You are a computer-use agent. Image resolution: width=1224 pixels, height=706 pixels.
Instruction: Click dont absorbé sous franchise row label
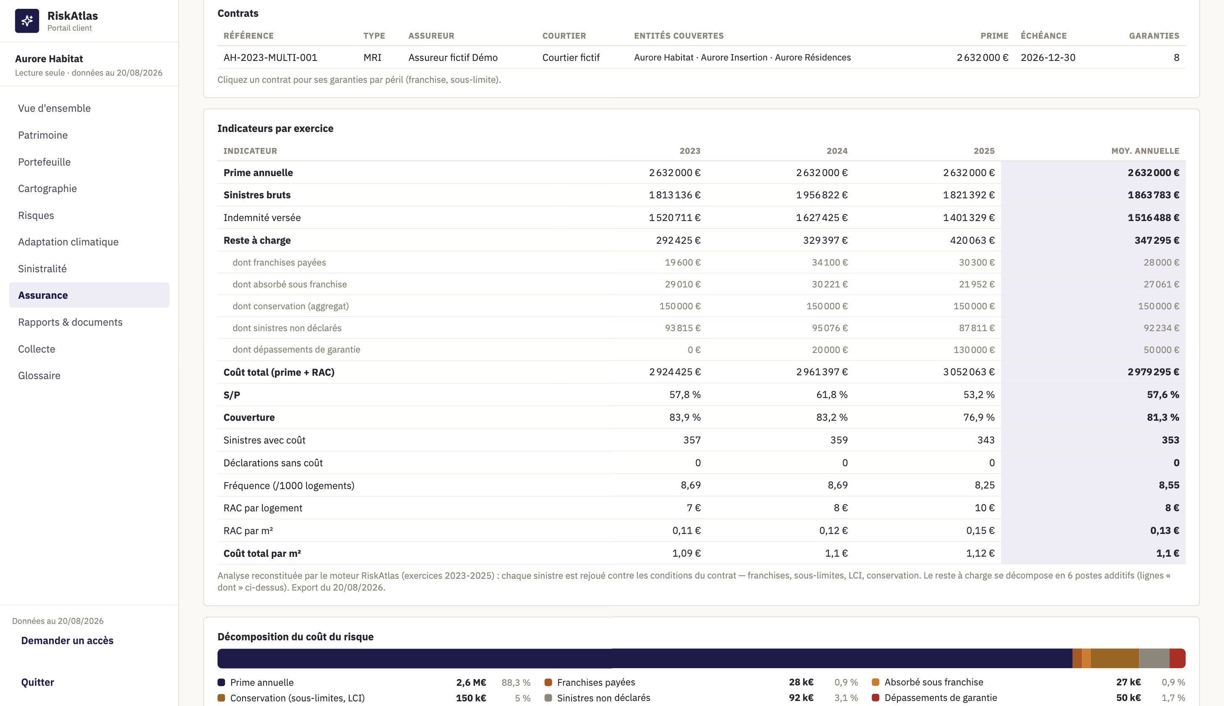pos(290,284)
